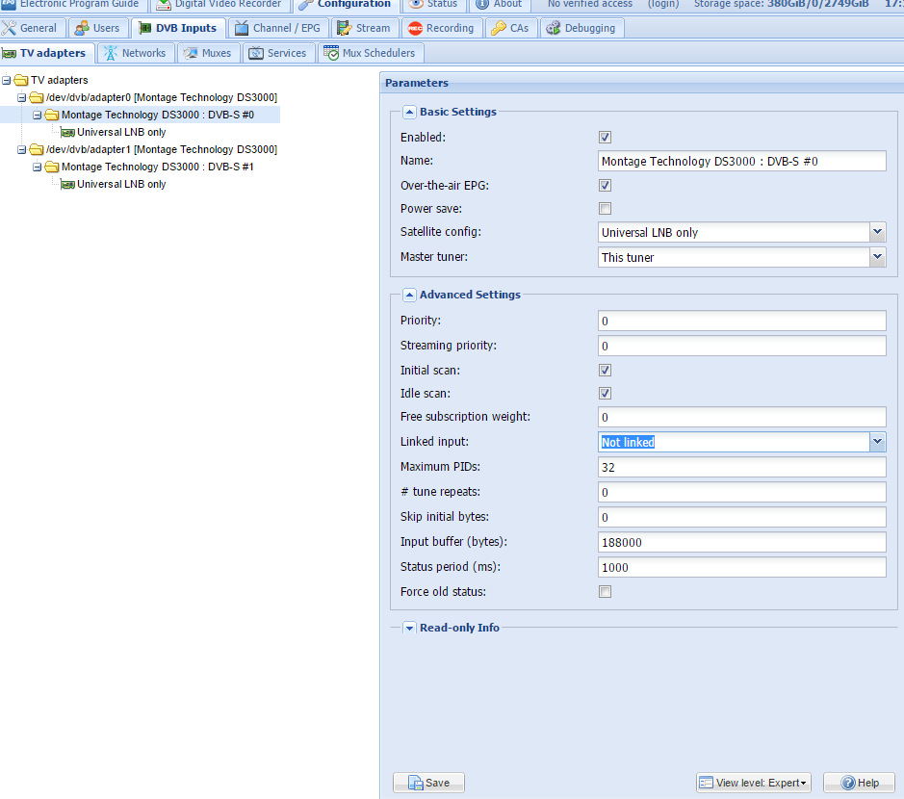Viewport: 904px width, 799px height.
Task: Open the Channel / EPG tab
Action: pos(278,28)
